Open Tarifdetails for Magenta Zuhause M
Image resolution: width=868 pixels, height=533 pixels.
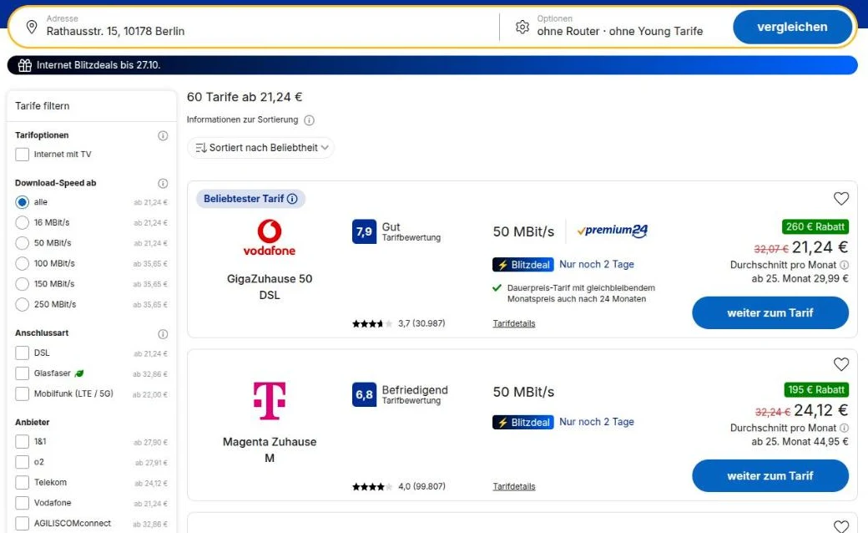(x=514, y=486)
